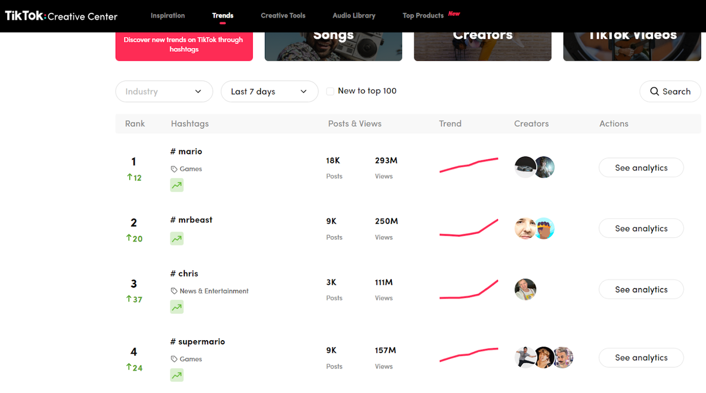
Task: Click the 157M views value
Action: click(x=385, y=351)
